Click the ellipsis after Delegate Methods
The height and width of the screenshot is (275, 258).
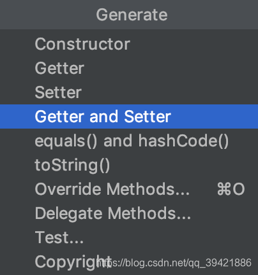coord(183,217)
